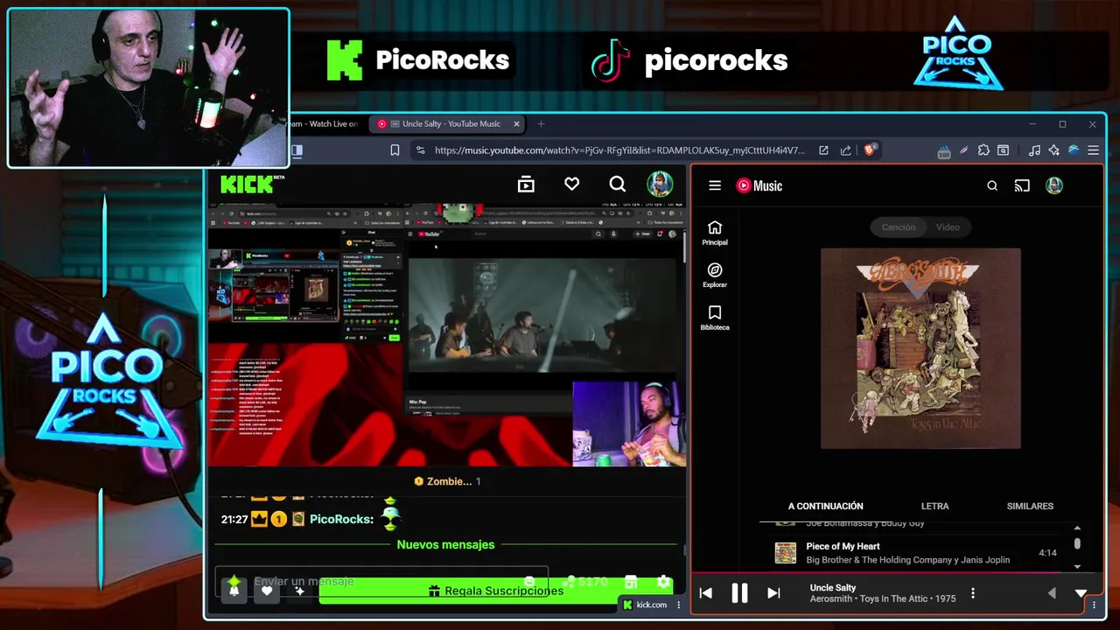Click the 5170 channel points counter
Image resolution: width=1120 pixels, height=630 pixels.
tap(586, 582)
